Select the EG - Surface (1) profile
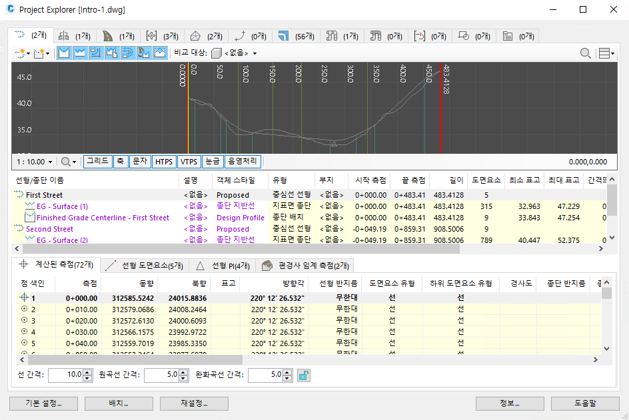This screenshot has height=420, width=629. (x=309, y=206)
